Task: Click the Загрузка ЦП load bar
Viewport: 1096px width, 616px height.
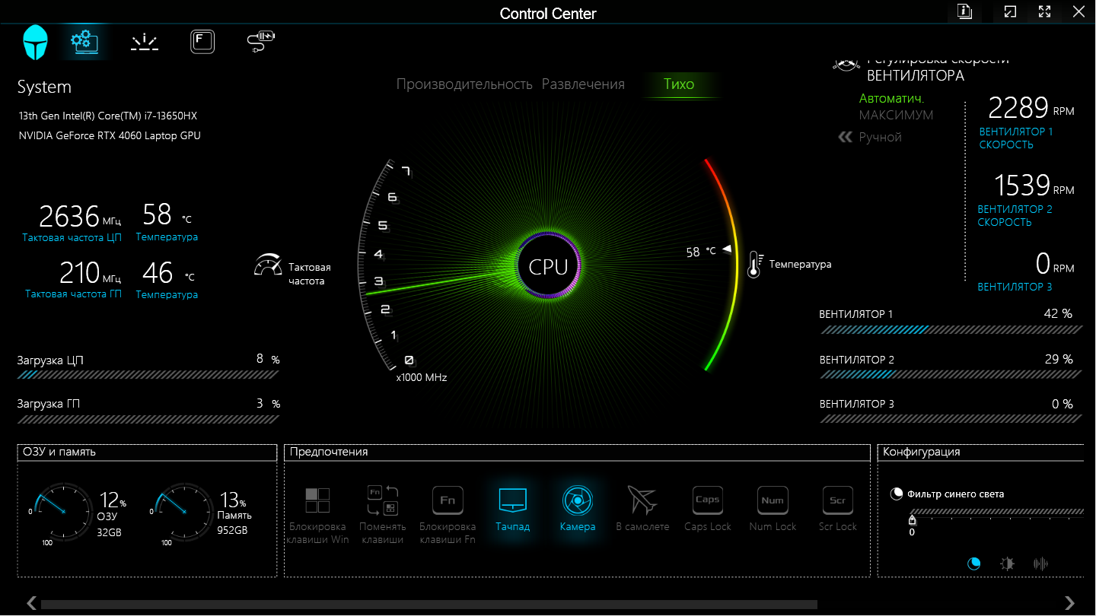Action: click(148, 375)
